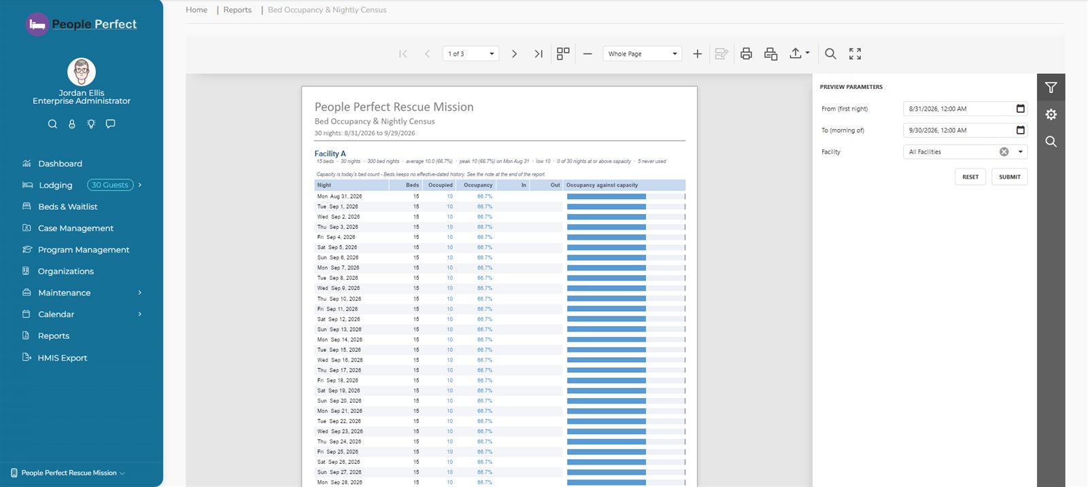
Task: Follow the Home breadcrumb link
Action: pos(197,10)
